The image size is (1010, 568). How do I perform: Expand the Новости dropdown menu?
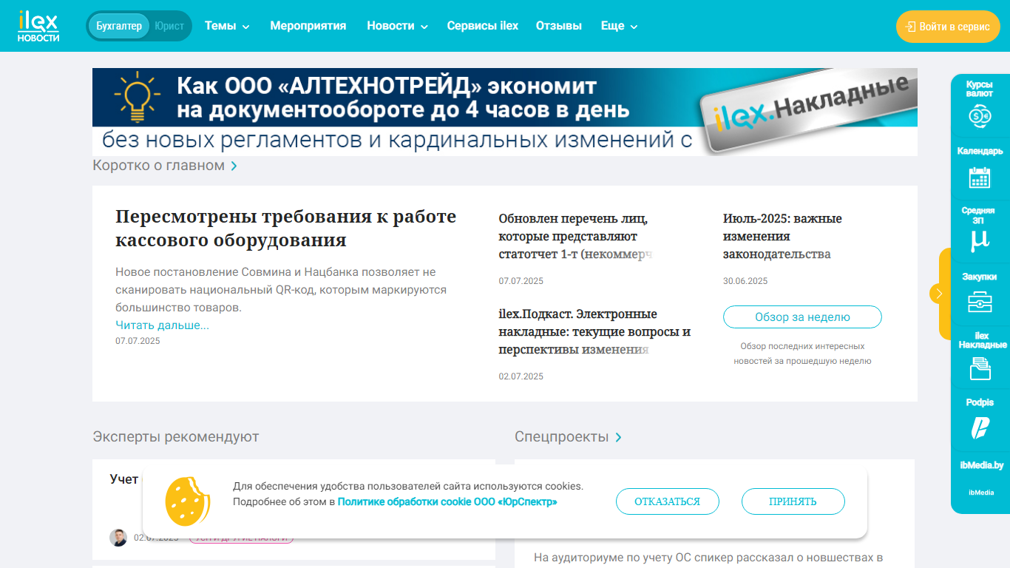(397, 26)
